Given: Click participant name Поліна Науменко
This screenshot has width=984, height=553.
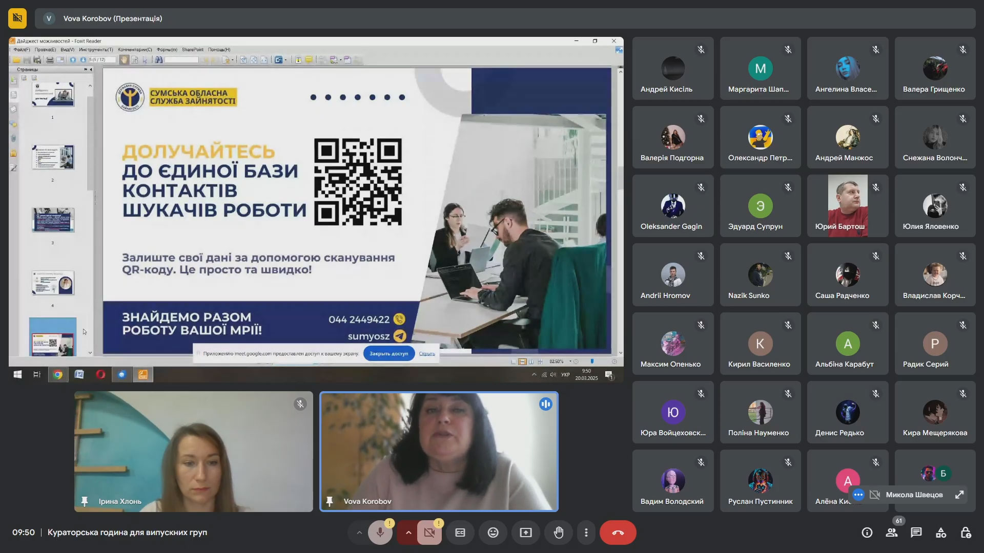Looking at the screenshot, I should coord(758,433).
